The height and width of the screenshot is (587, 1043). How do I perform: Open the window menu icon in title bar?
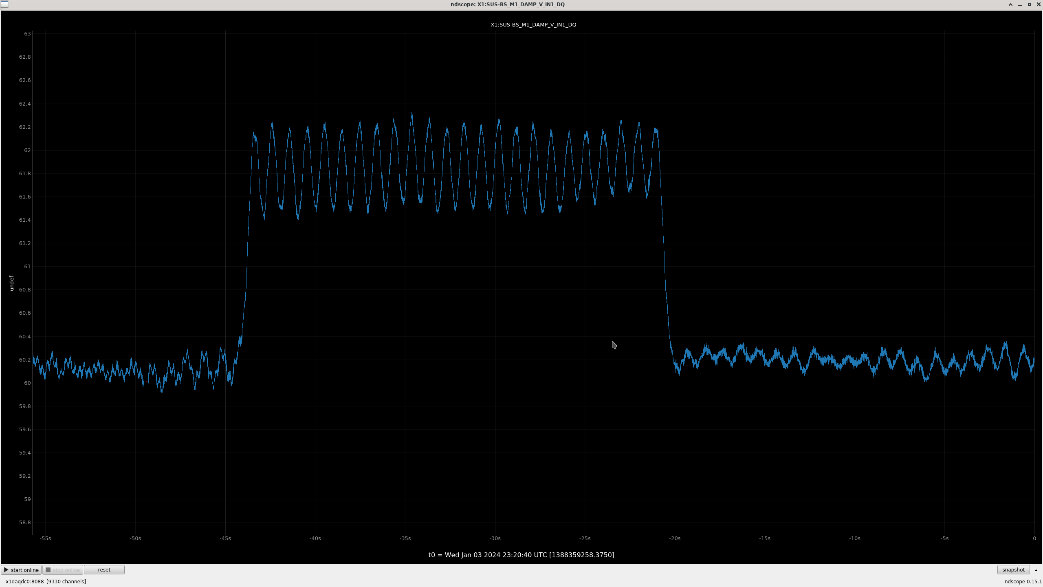(x=4, y=4)
